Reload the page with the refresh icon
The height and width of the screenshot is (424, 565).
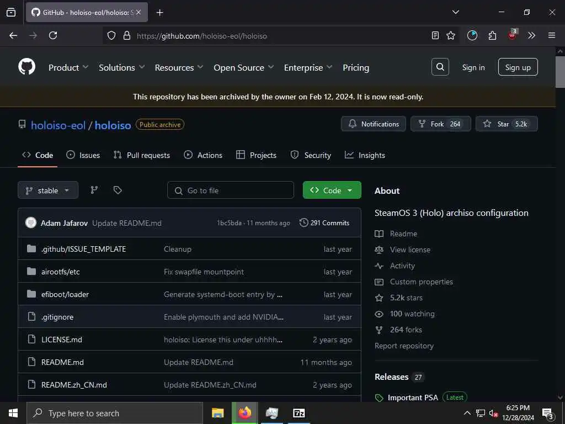(53, 35)
